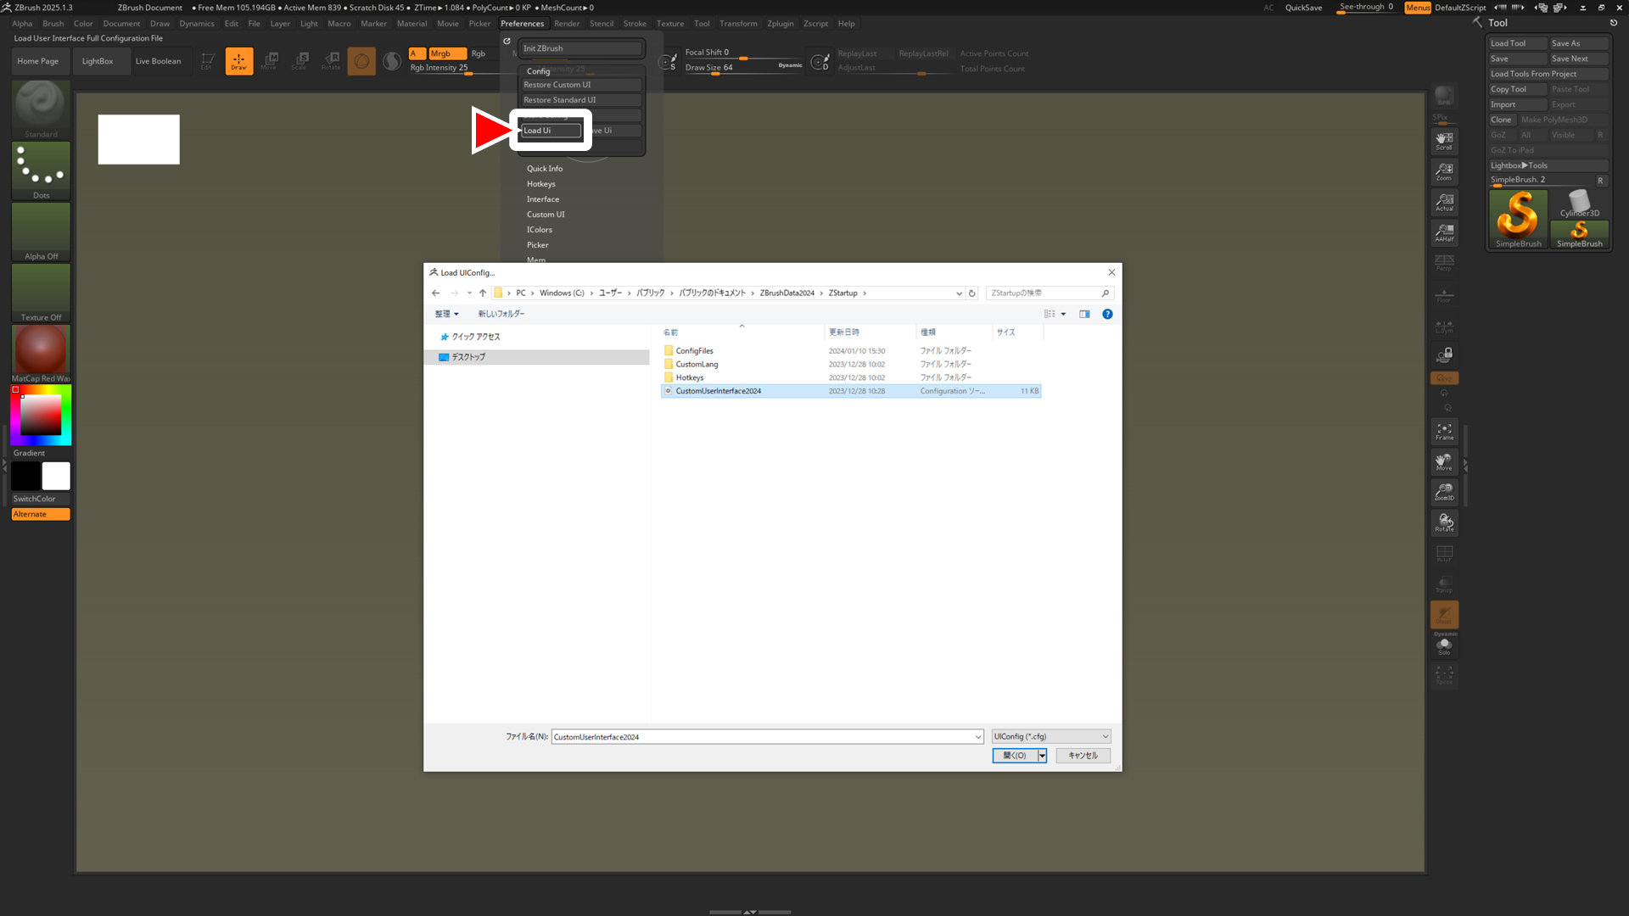
Task: Click the Actual size icon
Action: (x=1444, y=201)
